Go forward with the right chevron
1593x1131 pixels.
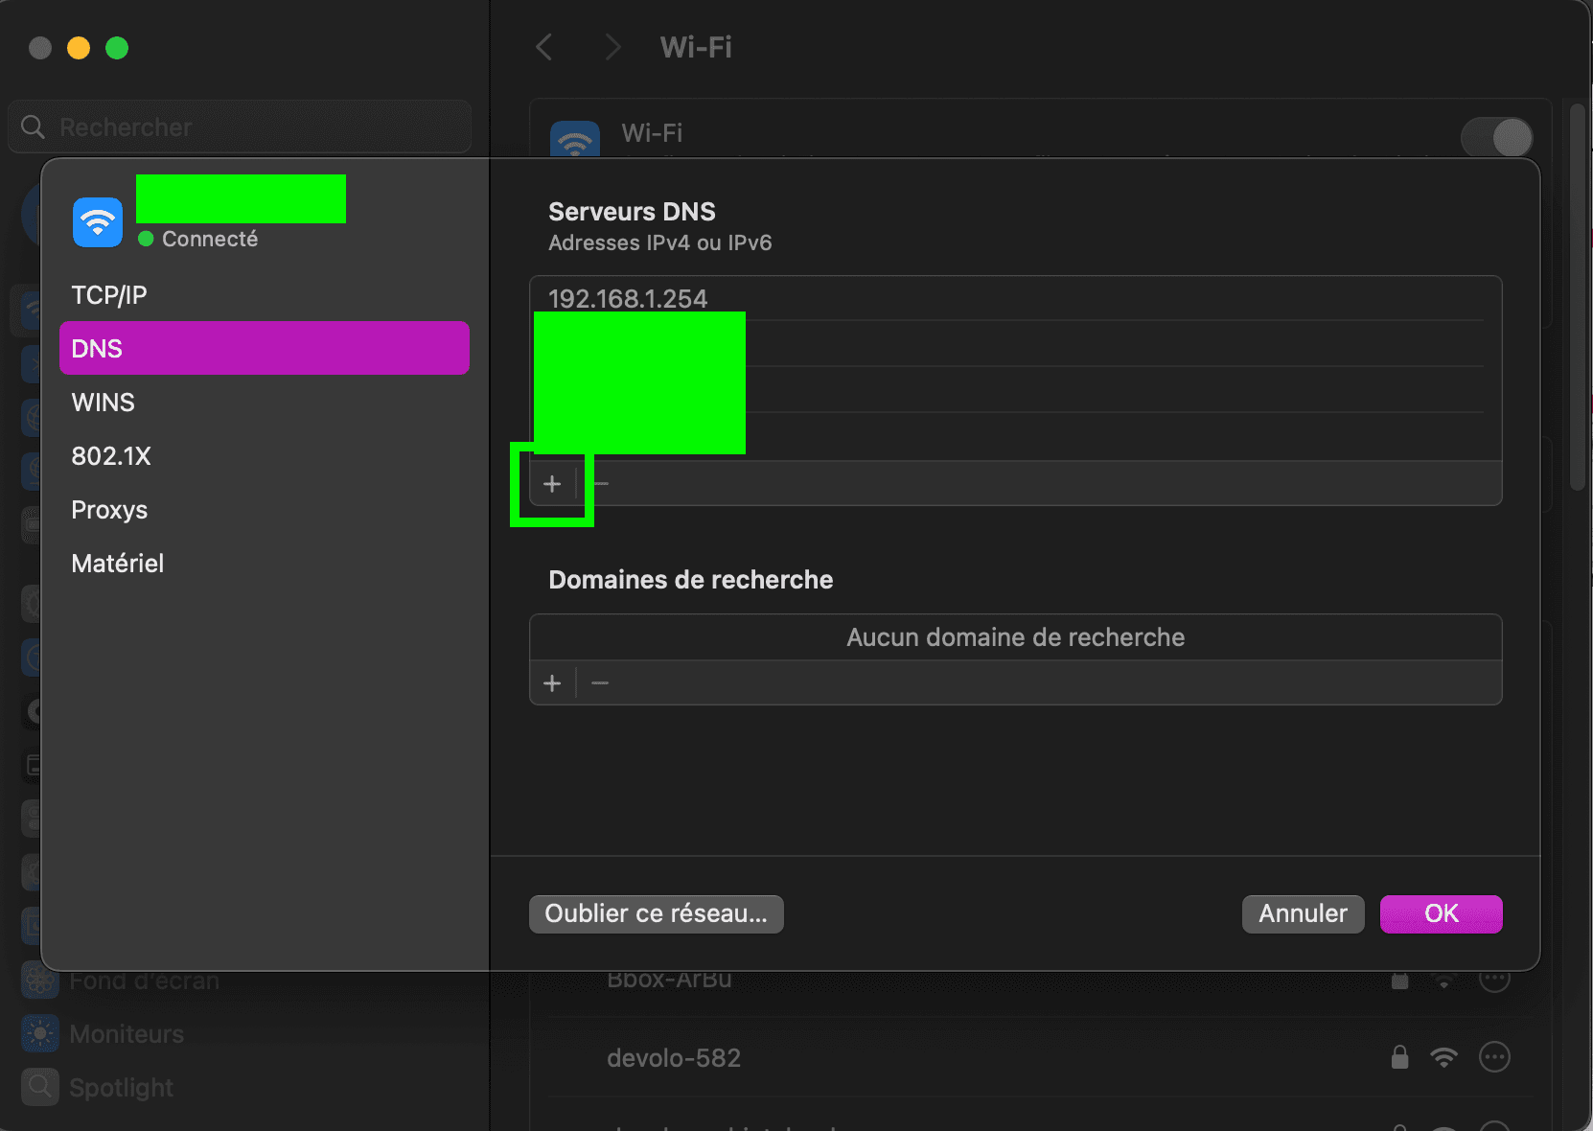613,47
